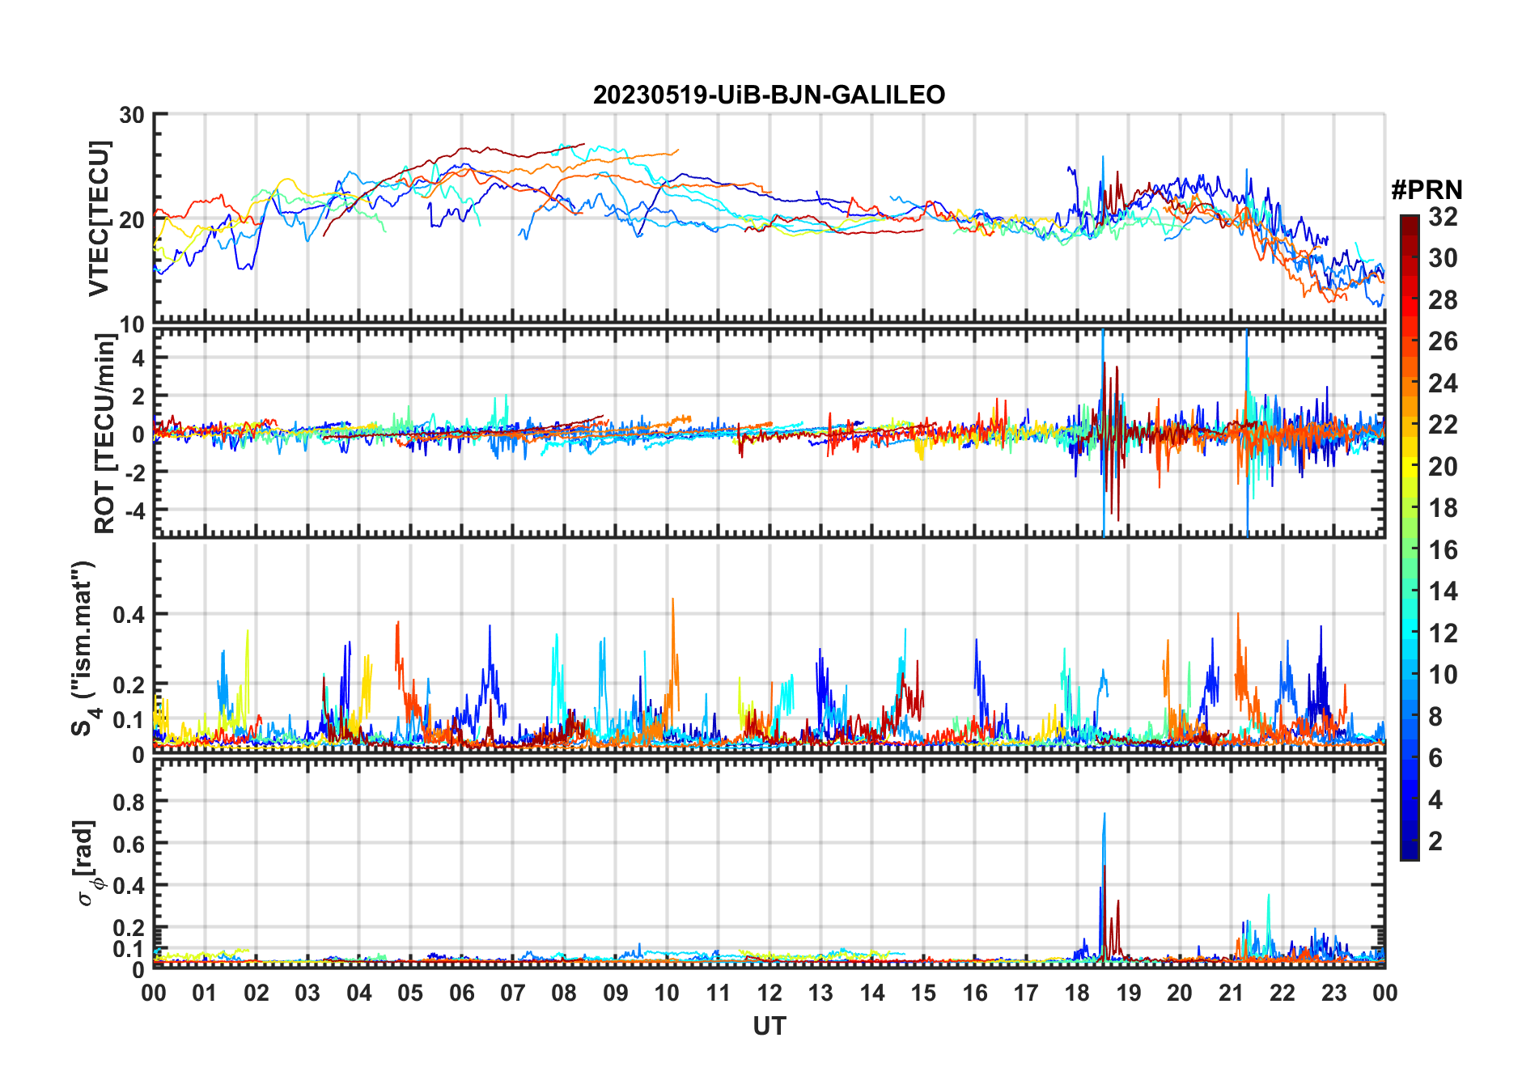Select colorbar tick label 12
1539x1076 pixels.
tap(1443, 633)
